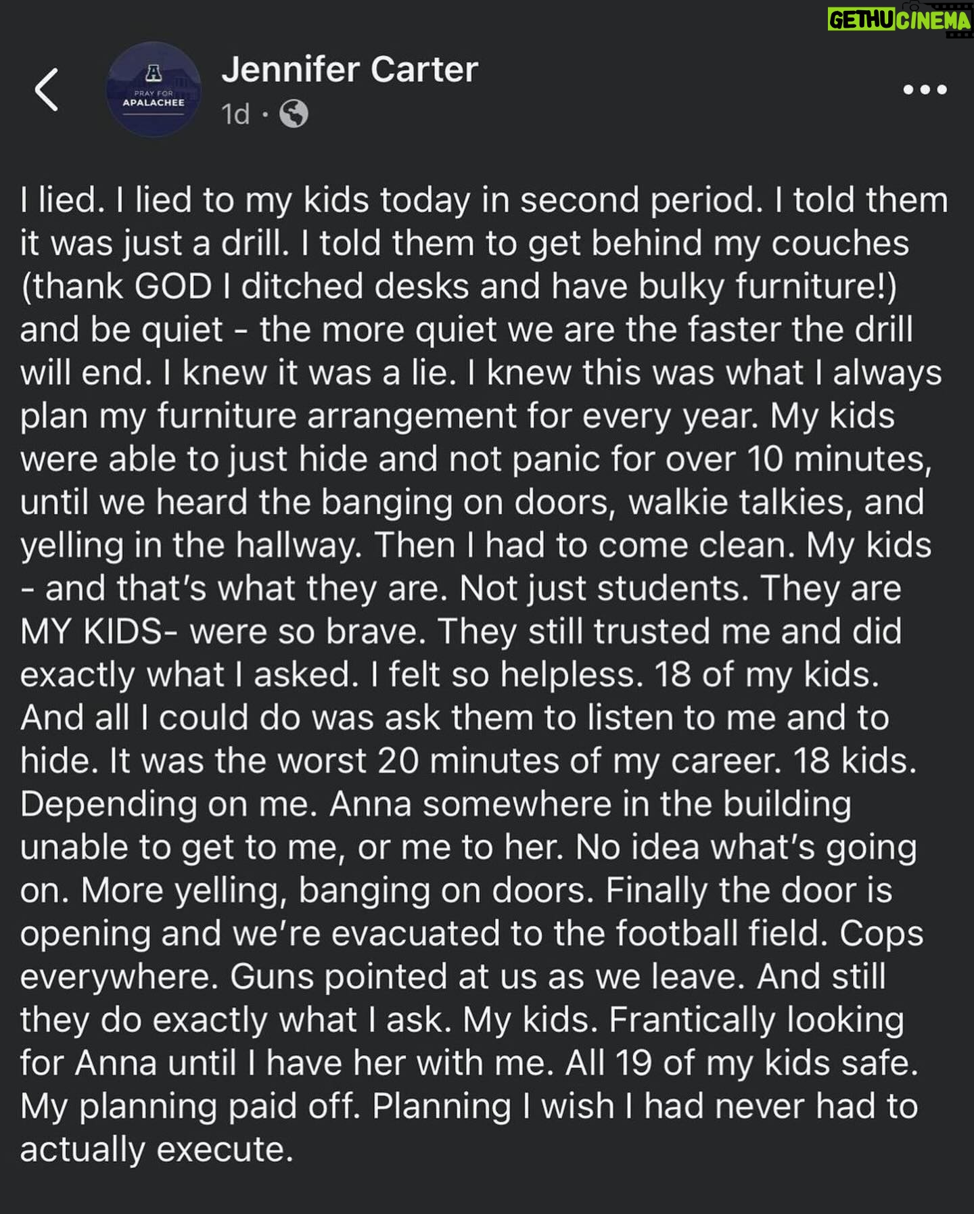The height and width of the screenshot is (1214, 974).
Task: Open Jennifer Carter's profile name link
Action: [350, 69]
